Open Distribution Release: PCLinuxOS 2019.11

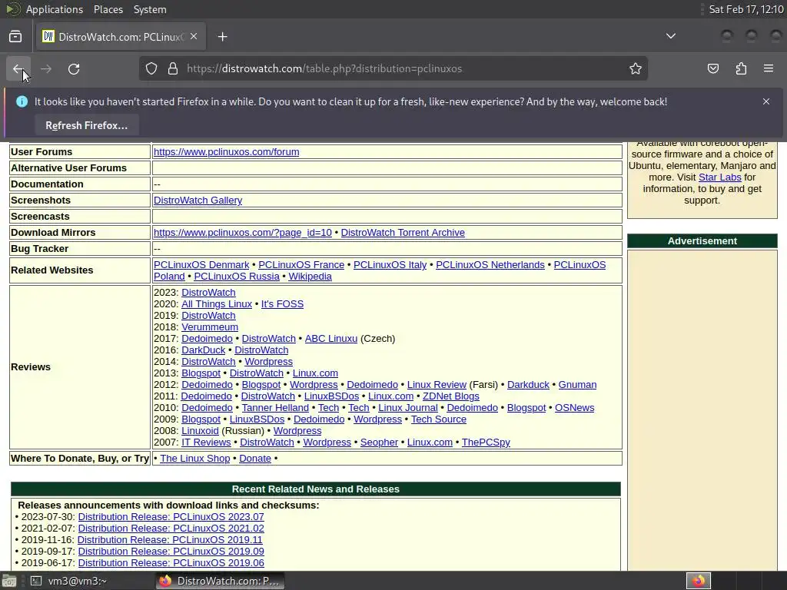pyautogui.click(x=170, y=539)
